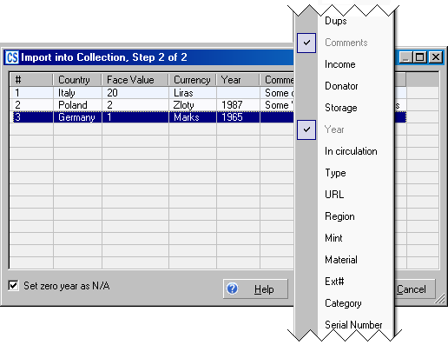The height and width of the screenshot is (345, 448).
Task: Click the Marks currency cell
Action: [193, 117]
